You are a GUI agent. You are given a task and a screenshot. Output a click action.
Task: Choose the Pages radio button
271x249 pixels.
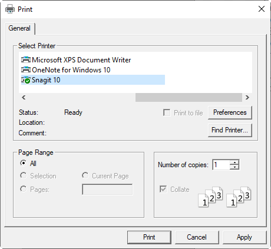point(23,189)
